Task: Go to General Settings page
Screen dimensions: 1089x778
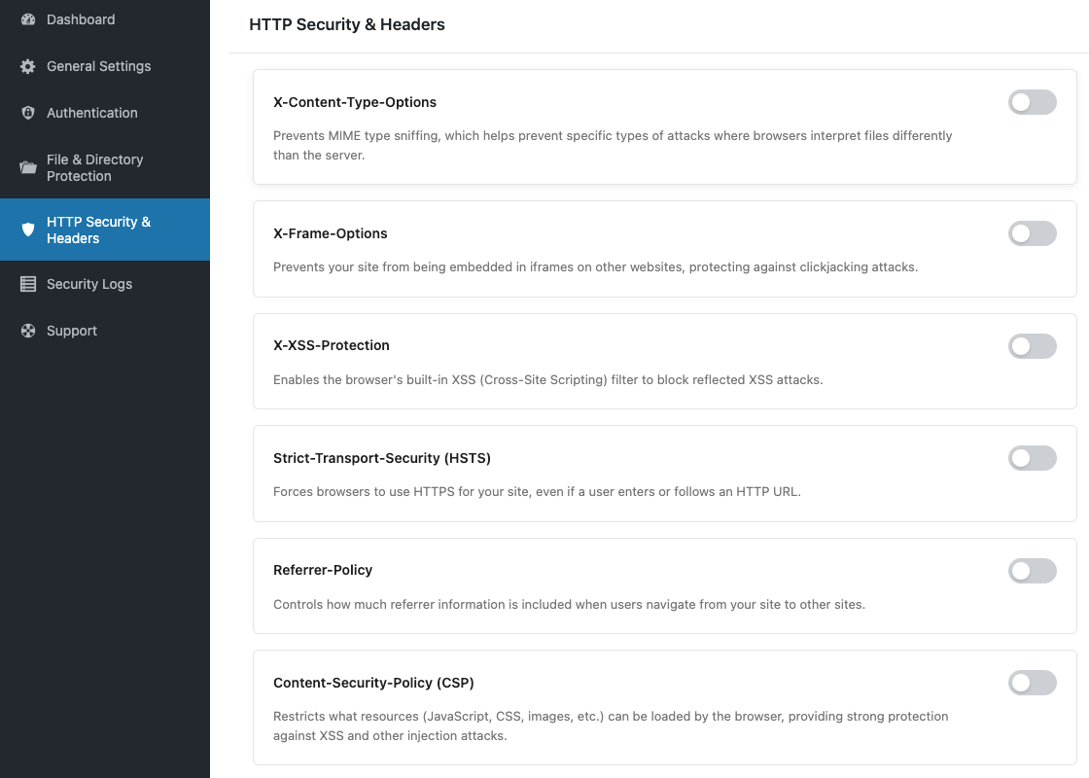Action: [x=98, y=66]
